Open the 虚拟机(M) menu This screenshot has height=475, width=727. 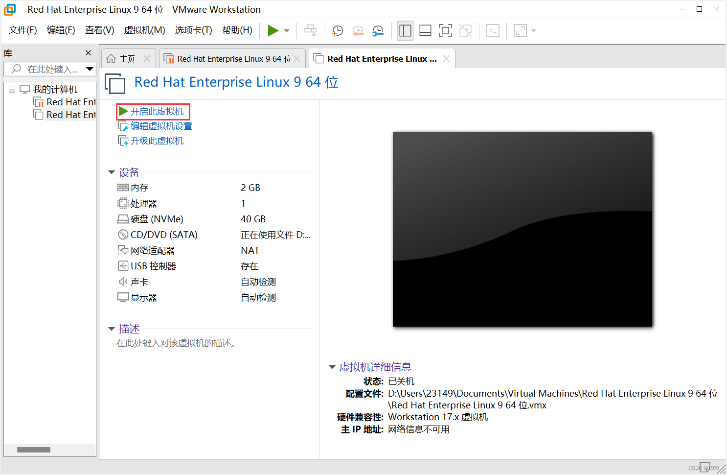coord(144,30)
